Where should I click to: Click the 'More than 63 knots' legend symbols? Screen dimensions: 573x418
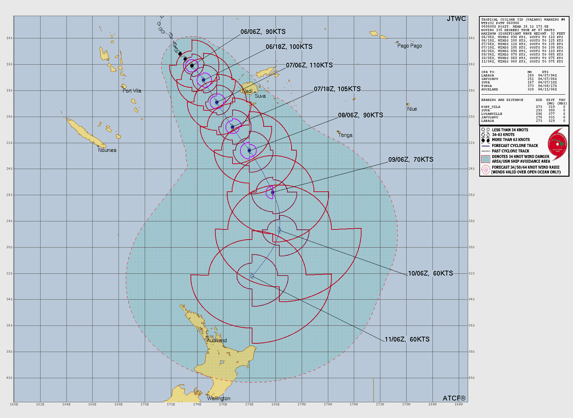486,140
